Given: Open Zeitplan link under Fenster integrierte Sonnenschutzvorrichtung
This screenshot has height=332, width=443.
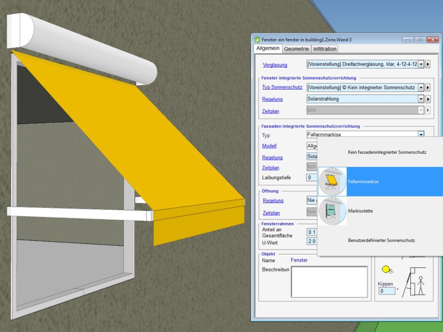Looking at the screenshot, I should pyautogui.click(x=270, y=111).
